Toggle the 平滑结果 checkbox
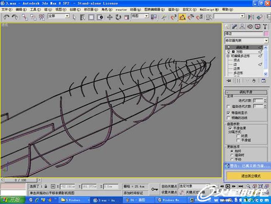Image resolution: width=271 pixels, height=204 pixels. tap(230, 128)
